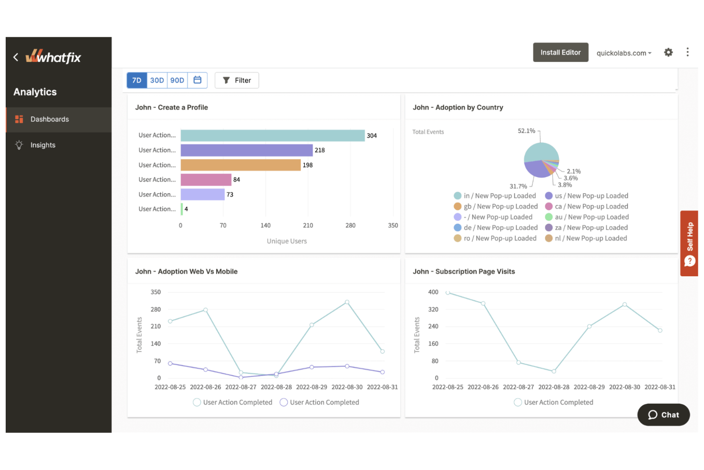This screenshot has width=704, height=470.
Task: Click the 2022-08-30 peak point in Web Vs Mobile
Action: click(347, 302)
